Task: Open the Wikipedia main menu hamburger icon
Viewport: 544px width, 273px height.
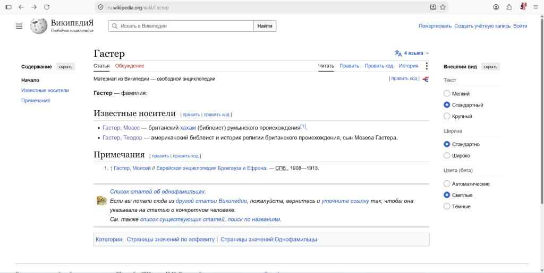Action: (x=19, y=26)
